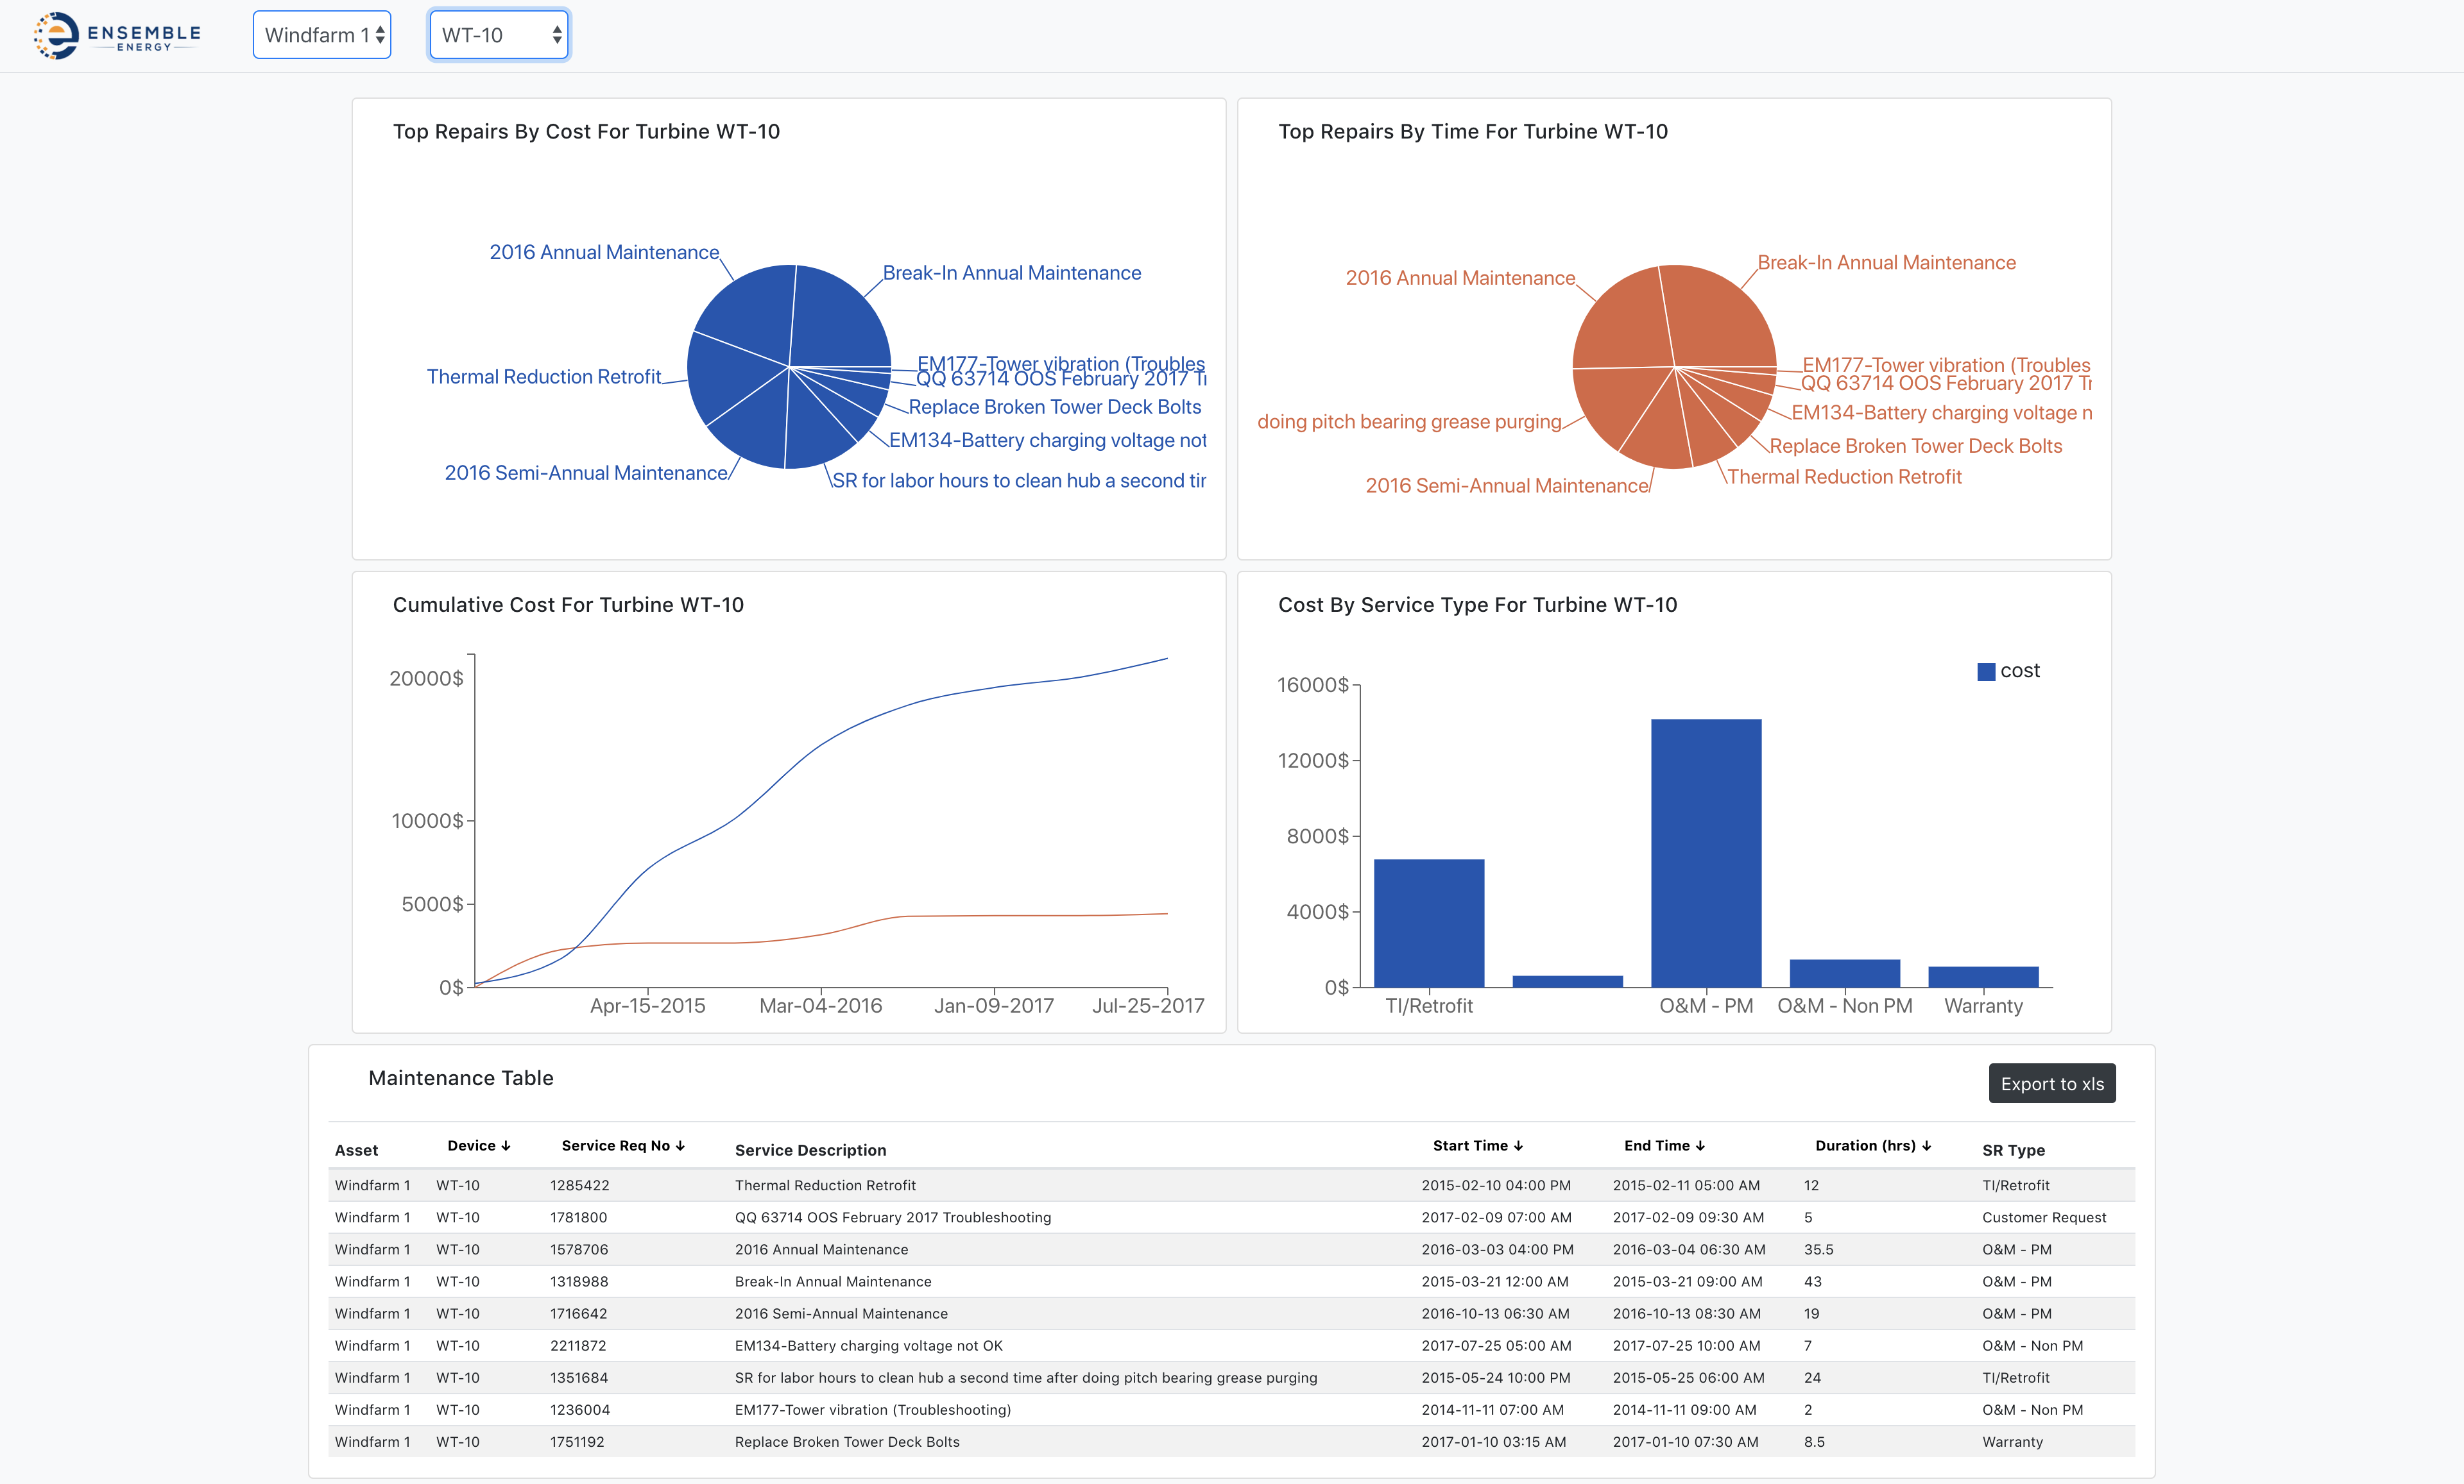2464x1484 pixels.
Task: Sort table by Service Req No column
Action: point(623,1145)
